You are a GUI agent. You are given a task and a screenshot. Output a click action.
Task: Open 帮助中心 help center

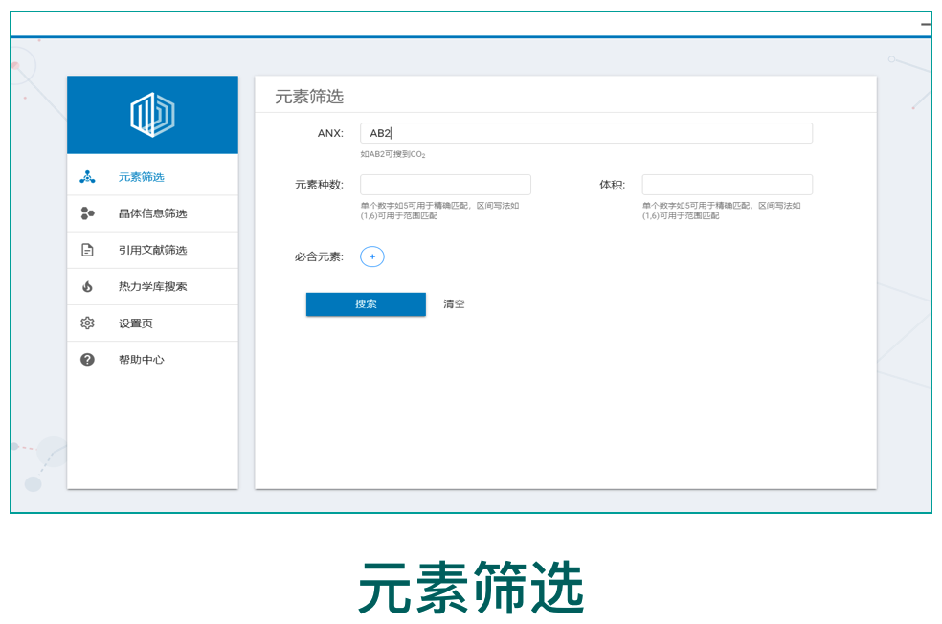click(141, 360)
